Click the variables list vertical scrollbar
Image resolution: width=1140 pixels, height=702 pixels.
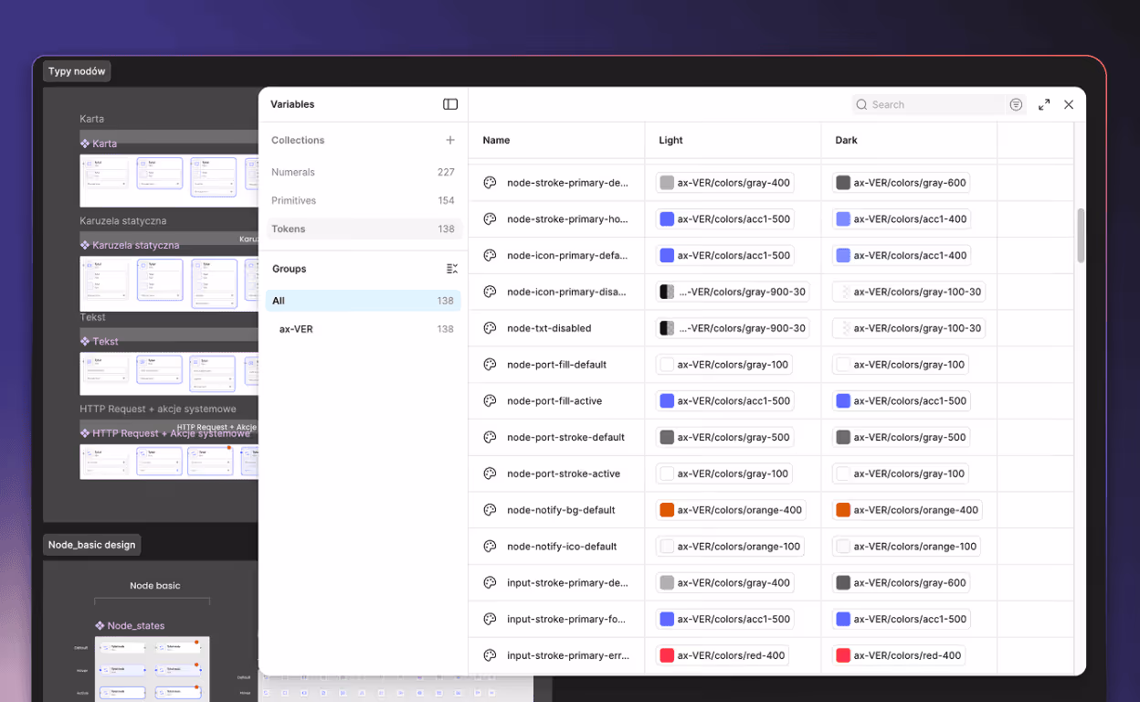1081,236
